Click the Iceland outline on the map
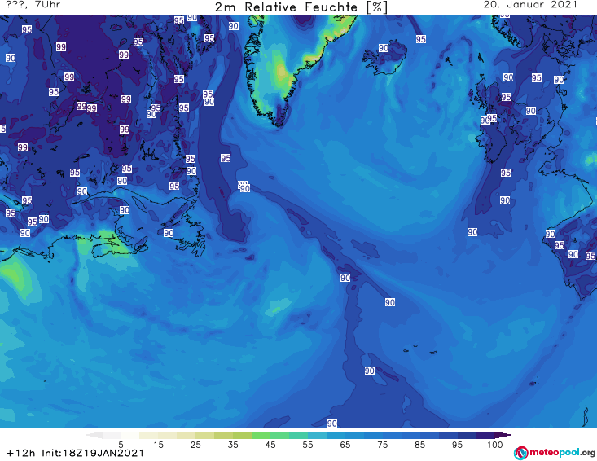The image size is (597, 461). click(384, 57)
